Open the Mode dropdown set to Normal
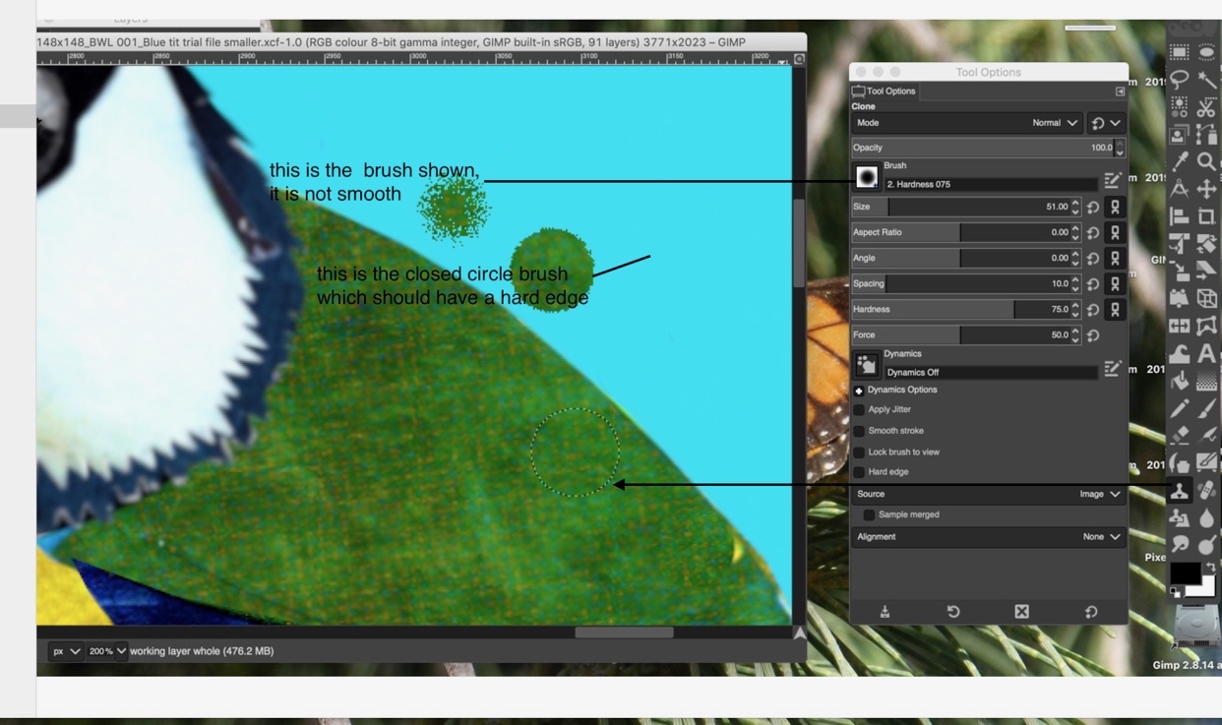 pos(967,123)
